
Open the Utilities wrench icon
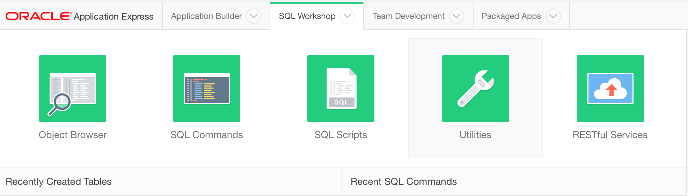click(x=476, y=89)
